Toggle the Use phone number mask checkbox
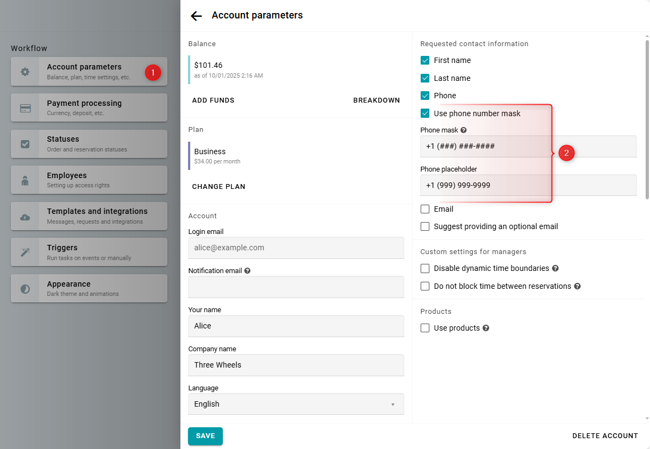Image resolution: width=650 pixels, height=449 pixels. 425,113
